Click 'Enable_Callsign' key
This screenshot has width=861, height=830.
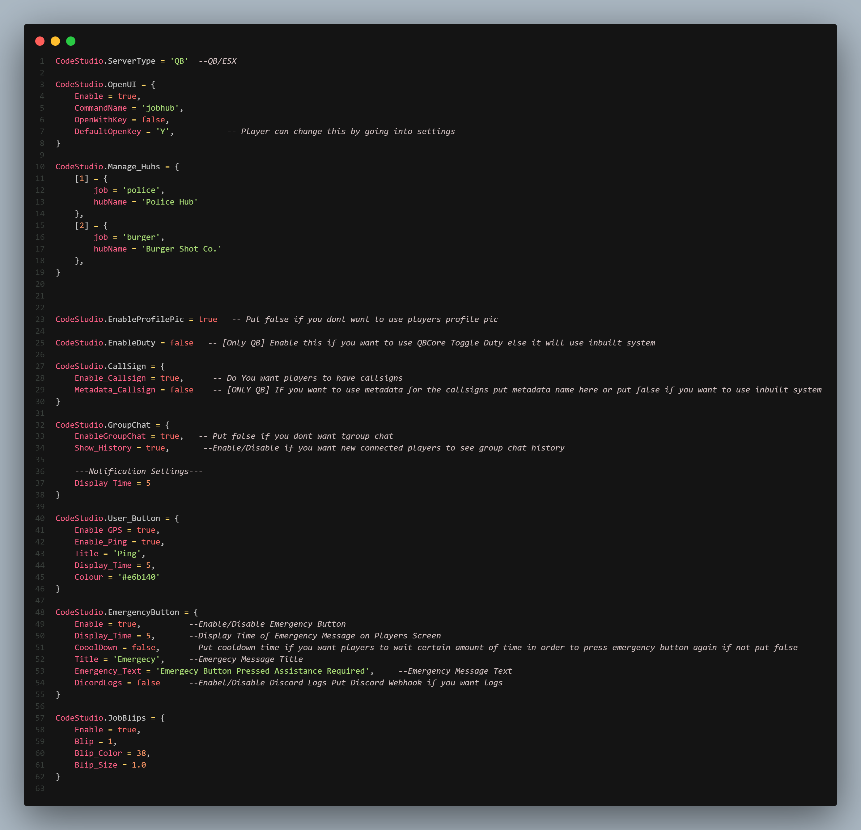pos(110,378)
